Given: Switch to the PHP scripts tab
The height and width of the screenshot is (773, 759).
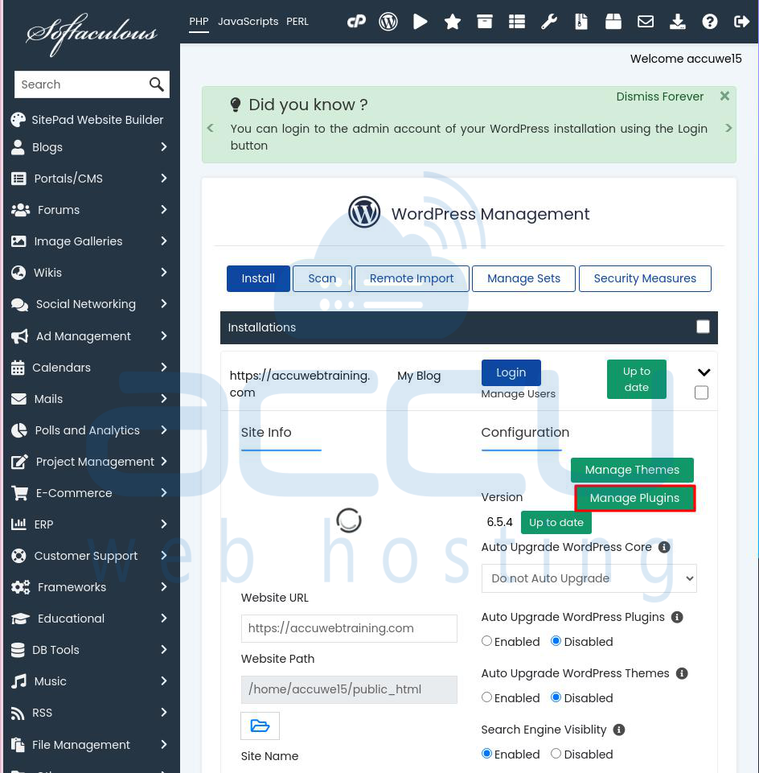Looking at the screenshot, I should 199,22.
